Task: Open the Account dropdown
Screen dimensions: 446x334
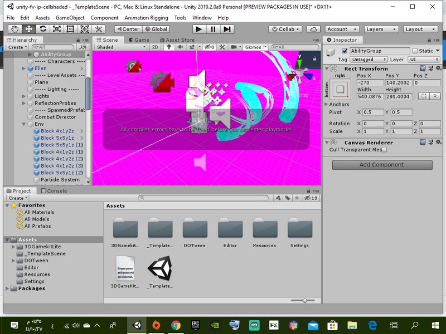Action: click(342, 29)
